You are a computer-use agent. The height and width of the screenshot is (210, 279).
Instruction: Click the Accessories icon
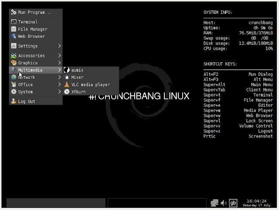(x=14, y=55)
